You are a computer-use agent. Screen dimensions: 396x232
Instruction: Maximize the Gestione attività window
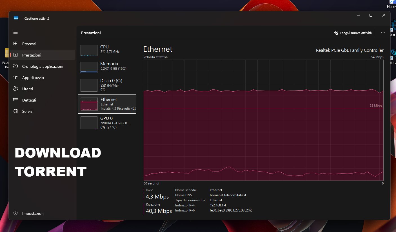pyautogui.click(x=371, y=15)
